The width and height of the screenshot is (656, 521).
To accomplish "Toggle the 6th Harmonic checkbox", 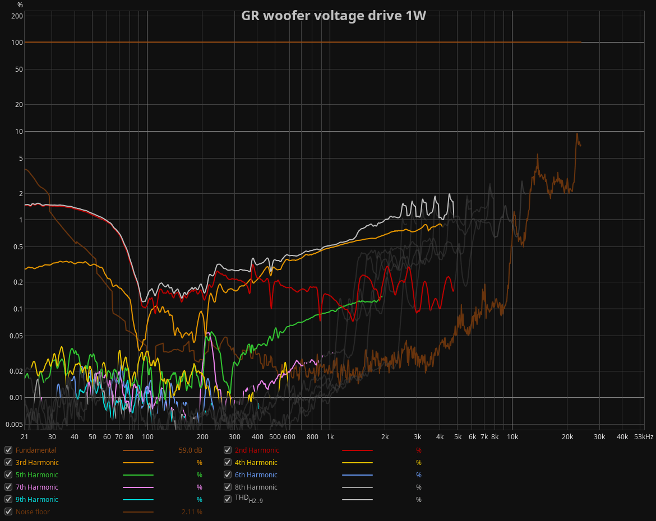I will click(228, 475).
